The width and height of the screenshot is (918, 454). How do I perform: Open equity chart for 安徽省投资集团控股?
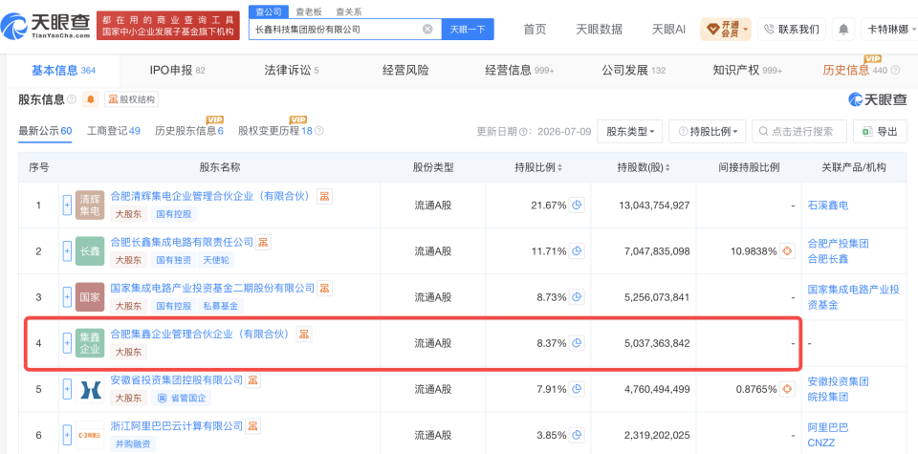[x=252, y=379]
